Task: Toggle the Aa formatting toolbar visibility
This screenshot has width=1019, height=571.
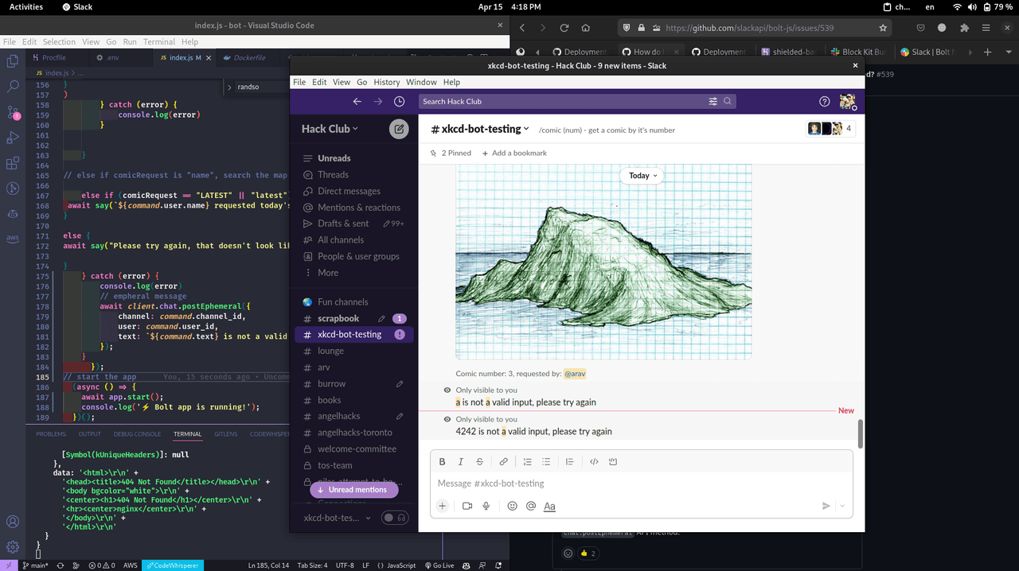Action: click(549, 506)
